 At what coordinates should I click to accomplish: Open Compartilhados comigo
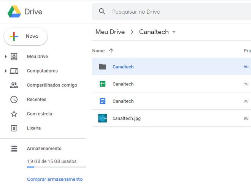pos(52,85)
